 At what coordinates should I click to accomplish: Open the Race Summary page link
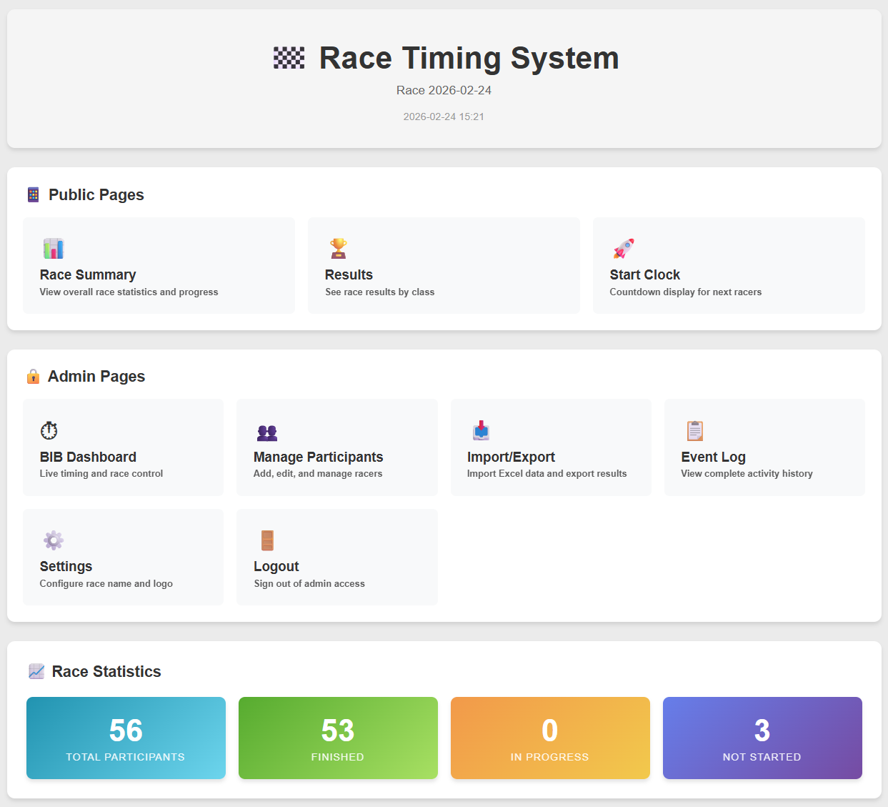[x=88, y=275]
